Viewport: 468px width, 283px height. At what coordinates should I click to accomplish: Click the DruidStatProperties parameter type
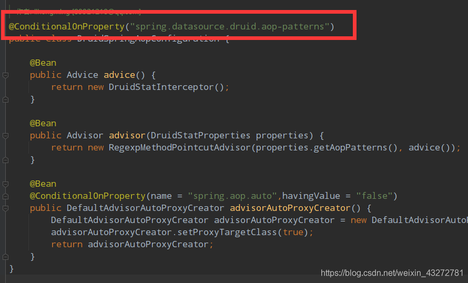point(200,136)
